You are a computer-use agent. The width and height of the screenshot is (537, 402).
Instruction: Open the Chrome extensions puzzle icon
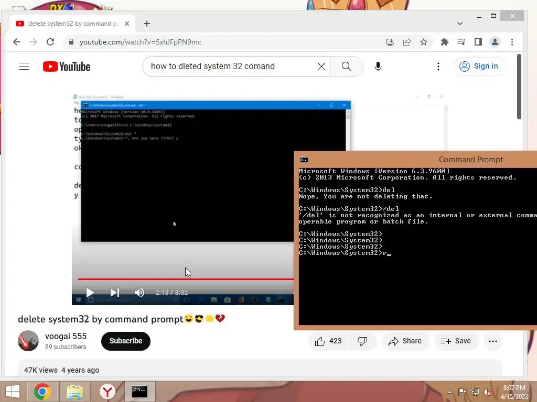[x=445, y=42]
